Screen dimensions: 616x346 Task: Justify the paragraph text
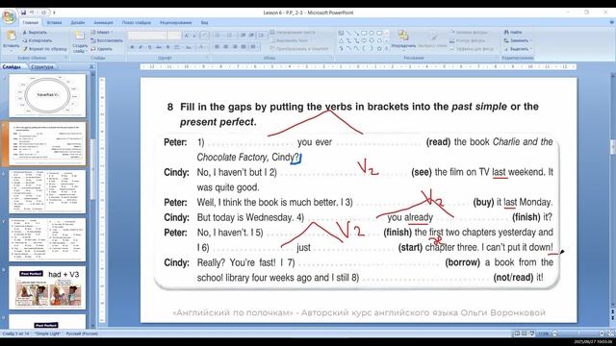click(244, 47)
